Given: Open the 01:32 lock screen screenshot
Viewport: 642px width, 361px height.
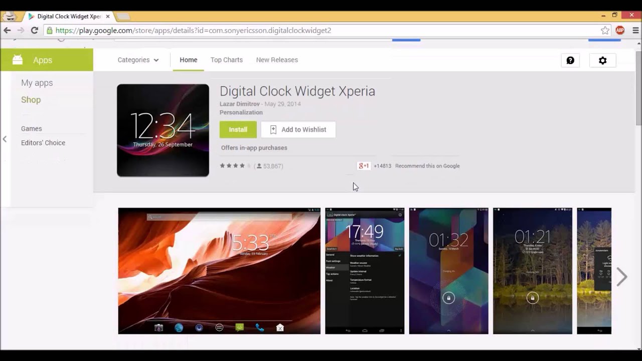Looking at the screenshot, I should tap(448, 271).
